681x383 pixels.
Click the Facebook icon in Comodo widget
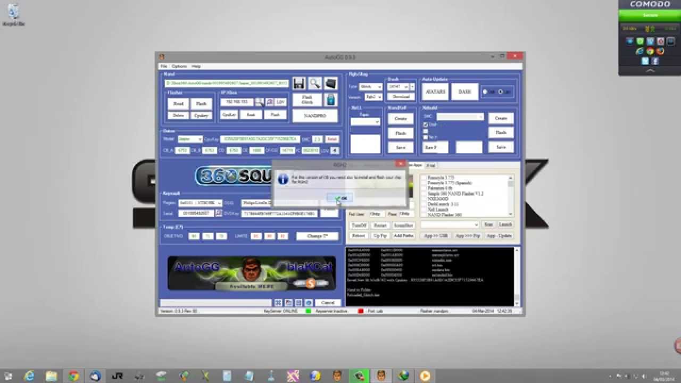[655, 61]
